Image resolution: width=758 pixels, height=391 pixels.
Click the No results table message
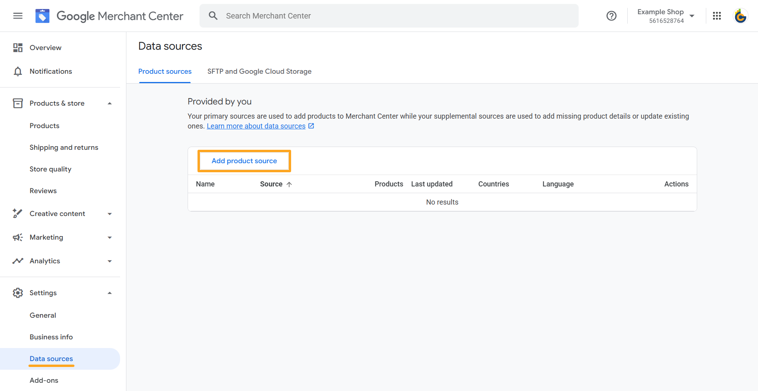point(442,202)
